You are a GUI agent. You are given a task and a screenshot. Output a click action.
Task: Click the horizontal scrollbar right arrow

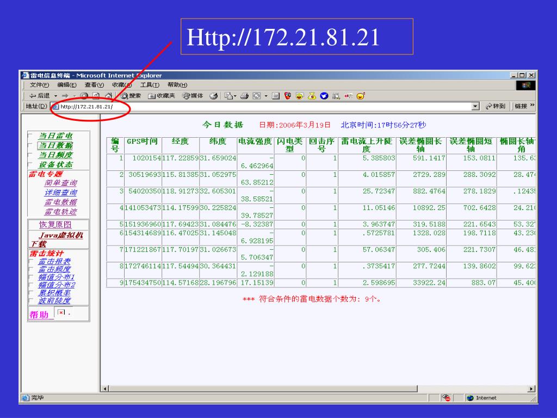click(x=531, y=389)
